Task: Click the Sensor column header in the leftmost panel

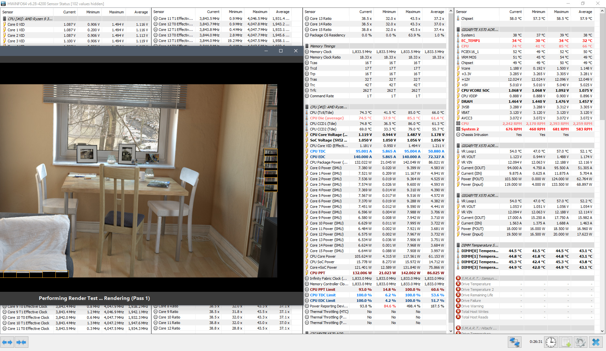Action: pyautogui.click(x=27, y=12)
